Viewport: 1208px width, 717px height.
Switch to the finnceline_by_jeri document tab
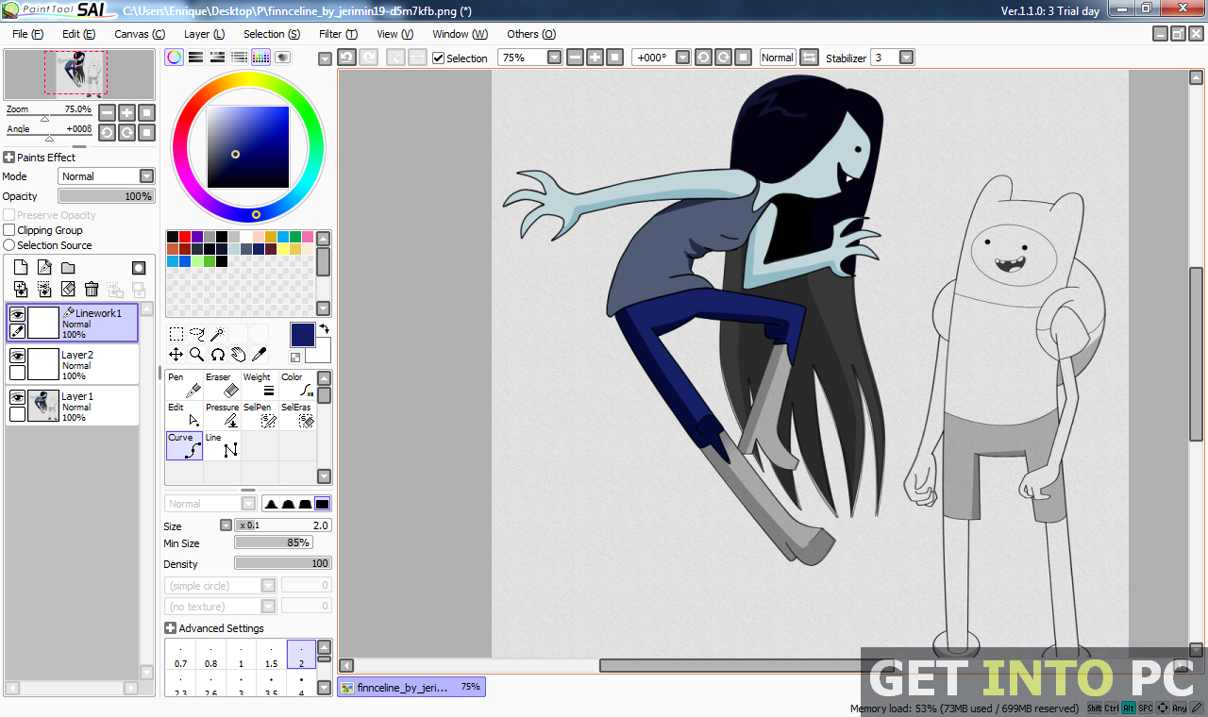[411, 688]
